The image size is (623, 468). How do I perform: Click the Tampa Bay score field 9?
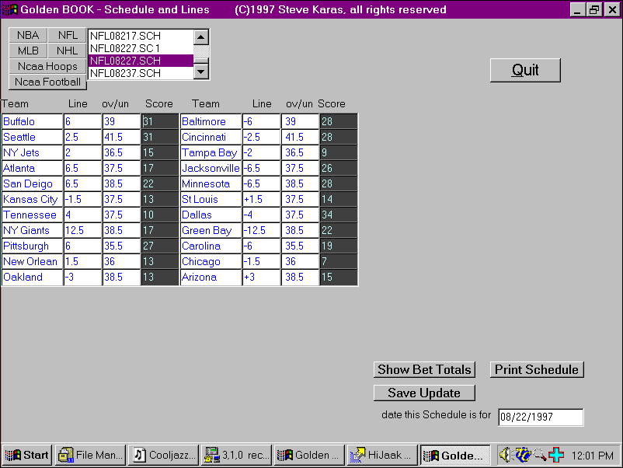coord(339,152)
